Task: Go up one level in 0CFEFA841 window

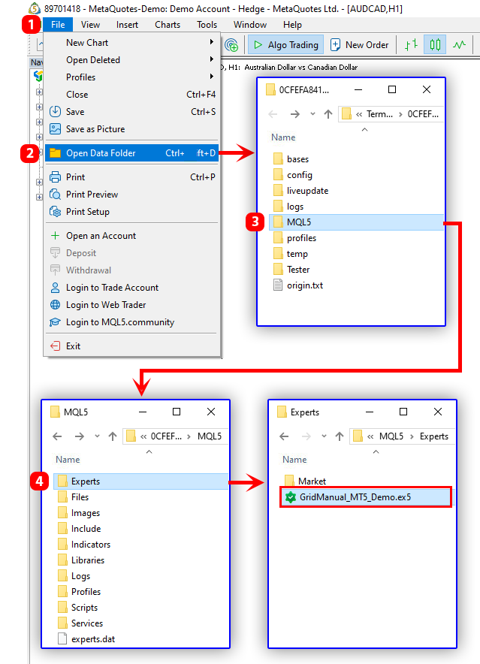Action: [x=328, y=114]
